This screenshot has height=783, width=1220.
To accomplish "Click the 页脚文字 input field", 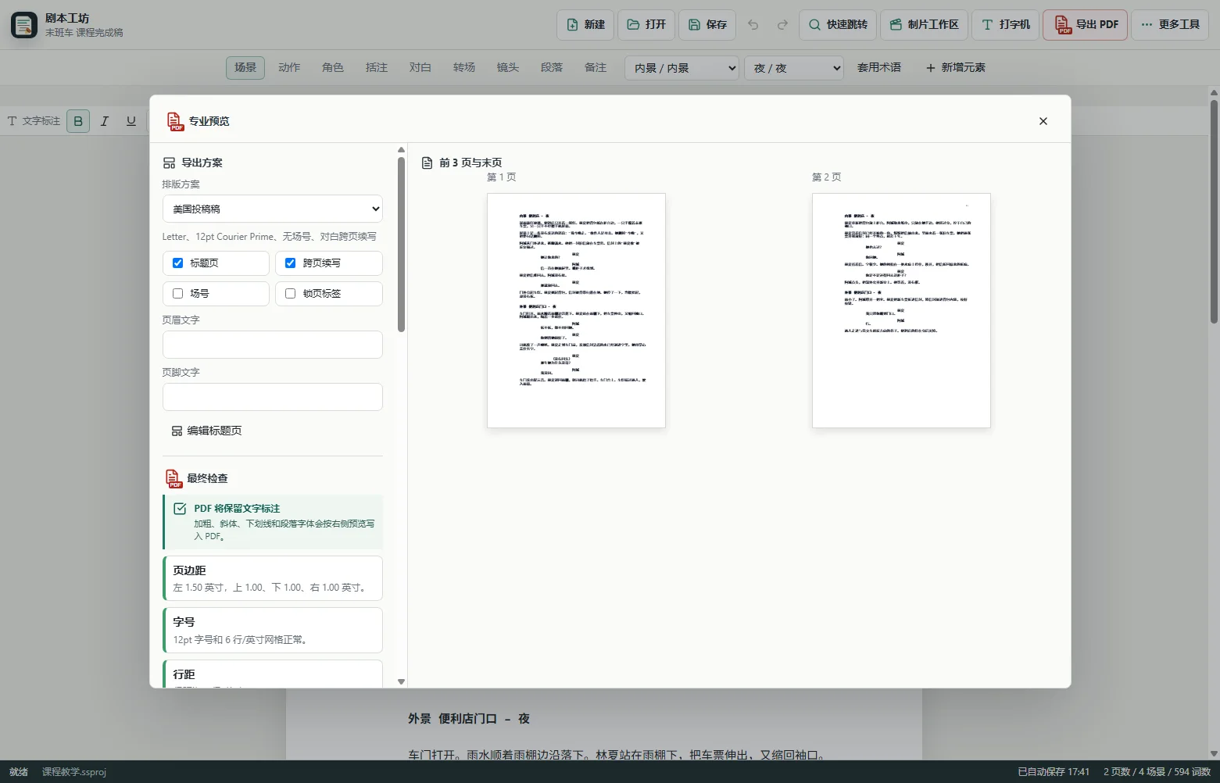I will (x=273, y=397).
